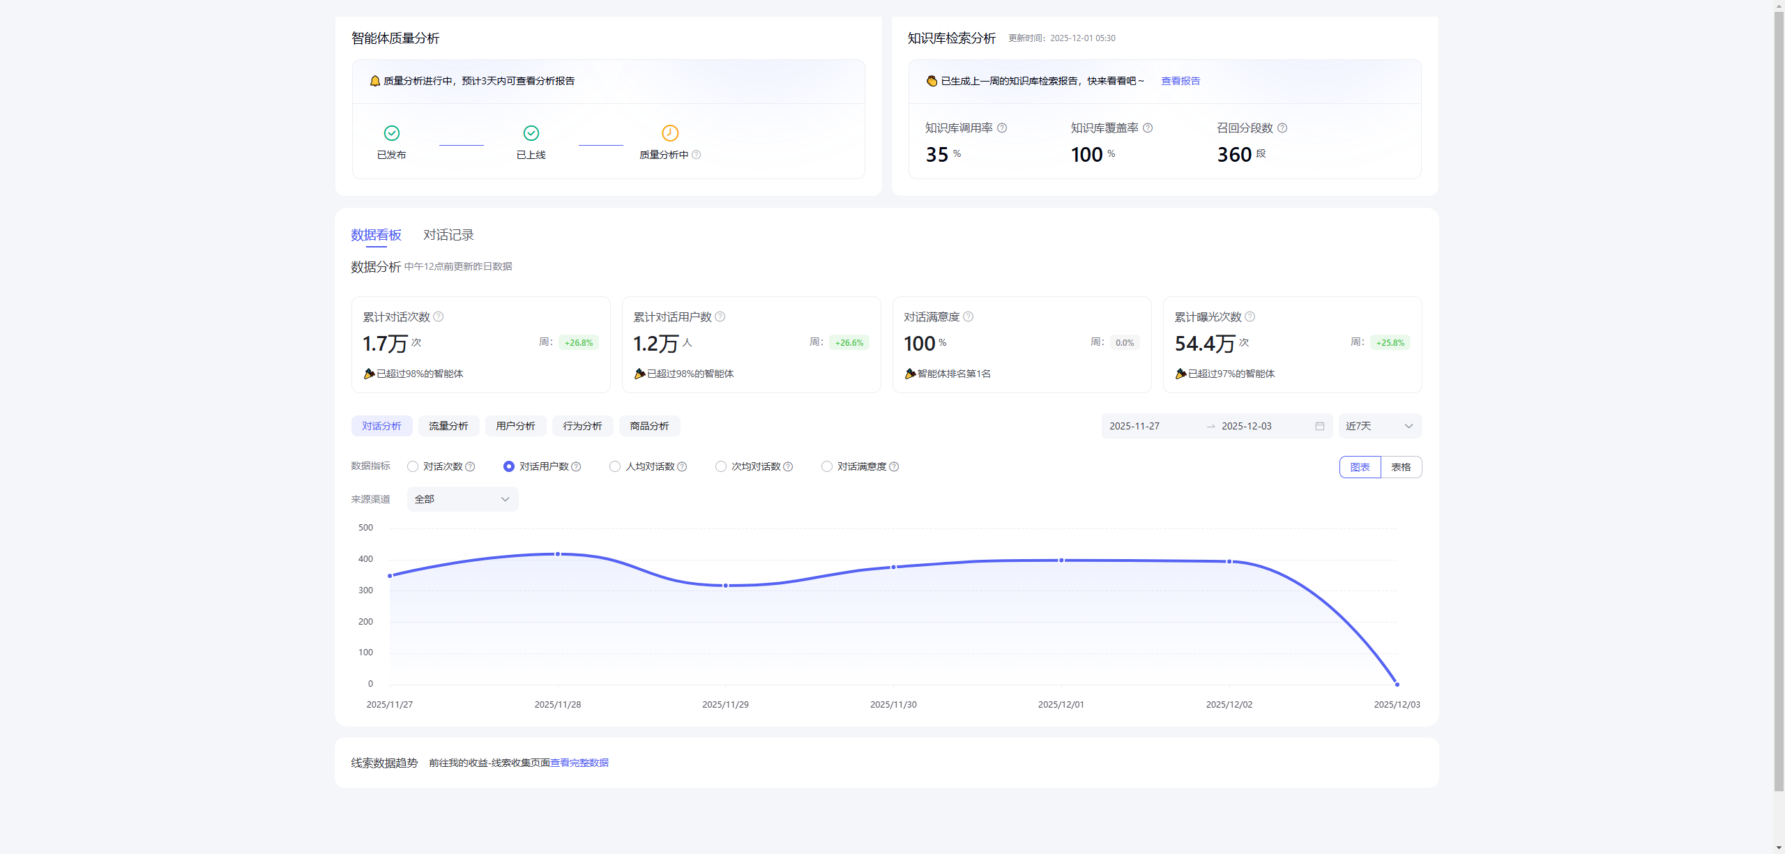Click help icon beside 对话满意度 card title
Screen dimensions: 1785x854
pyautogui.click(x=969, y=317)
